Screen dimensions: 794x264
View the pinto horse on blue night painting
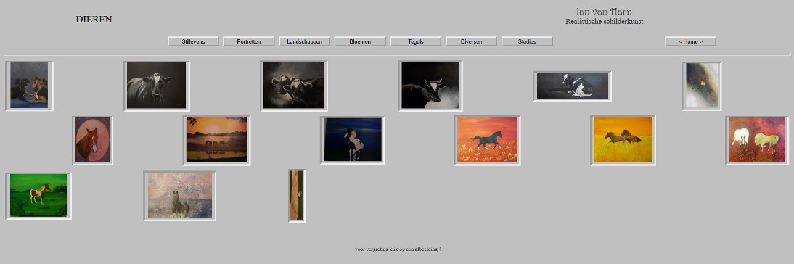click(353, 140)
